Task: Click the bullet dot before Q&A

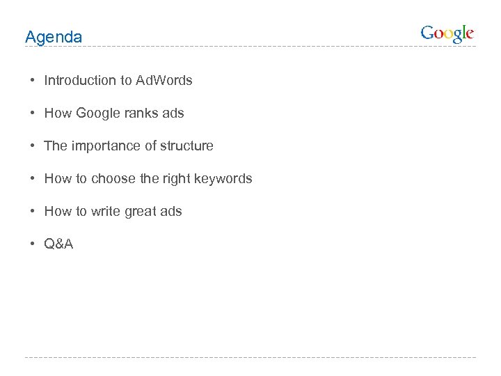Action: pyautogui.click(x=33, y=244)
